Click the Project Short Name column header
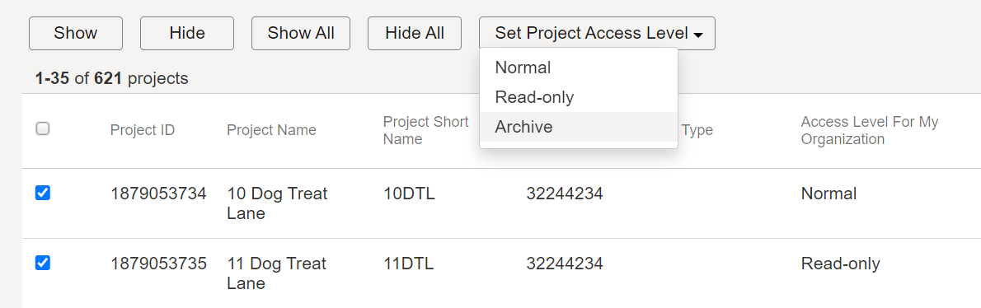 426,130
